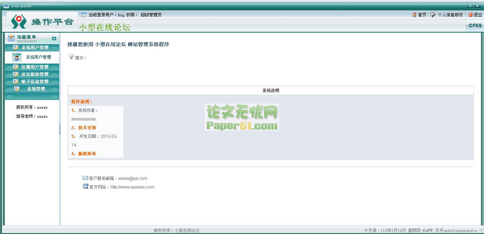
Task: Click the sidebar collapse handle on divider
Action: (x=60, y=129)
